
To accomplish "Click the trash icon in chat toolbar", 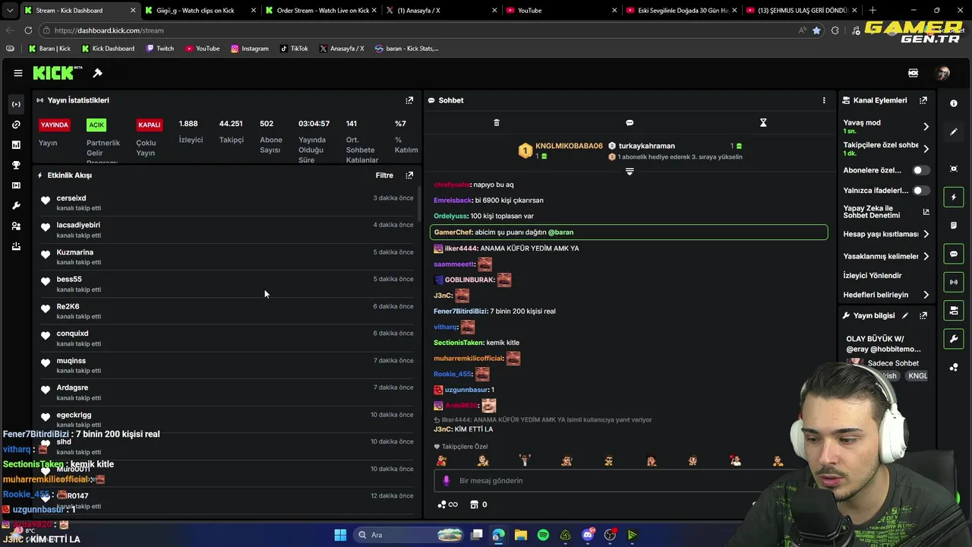I will [x=497, y=122].
